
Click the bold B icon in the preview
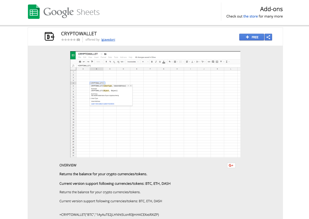coord(152,62)
